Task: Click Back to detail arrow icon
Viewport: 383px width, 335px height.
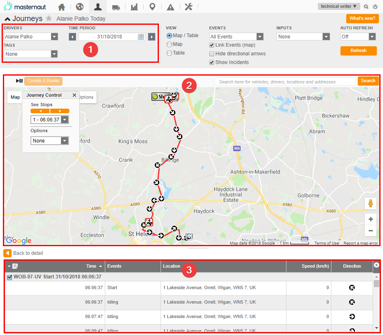Action: pos(7,253)
